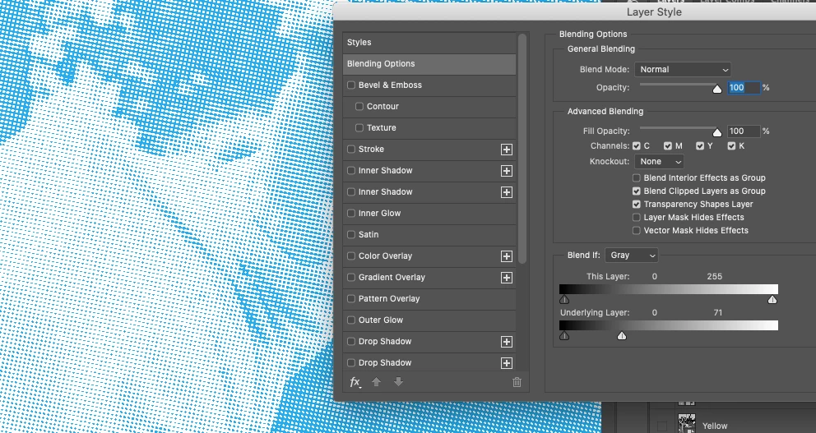This screenshot has height=433, width=816.
Task: Click Underlying Layer white split slider at 71
Action: (x=622, y=336)
